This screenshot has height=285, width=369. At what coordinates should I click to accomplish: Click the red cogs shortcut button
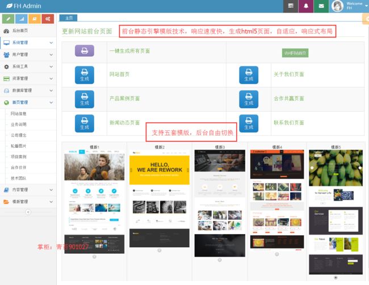48,19
